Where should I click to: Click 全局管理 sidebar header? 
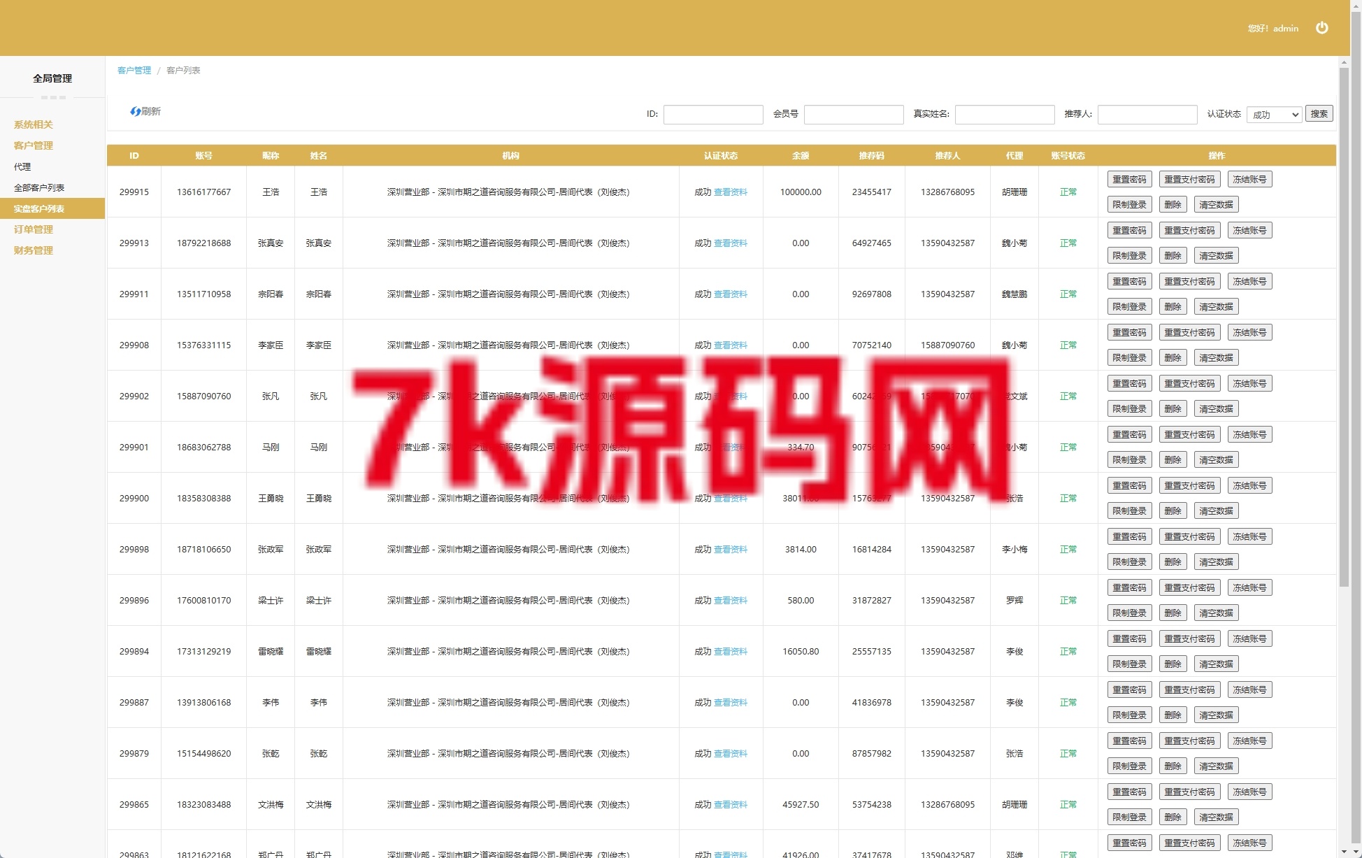coord(52,78)
